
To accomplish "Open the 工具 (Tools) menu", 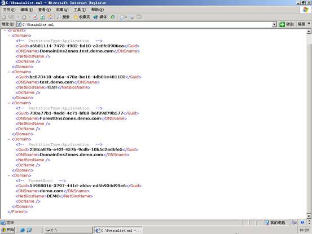I will pyautogui.click(x=80, y=10).
